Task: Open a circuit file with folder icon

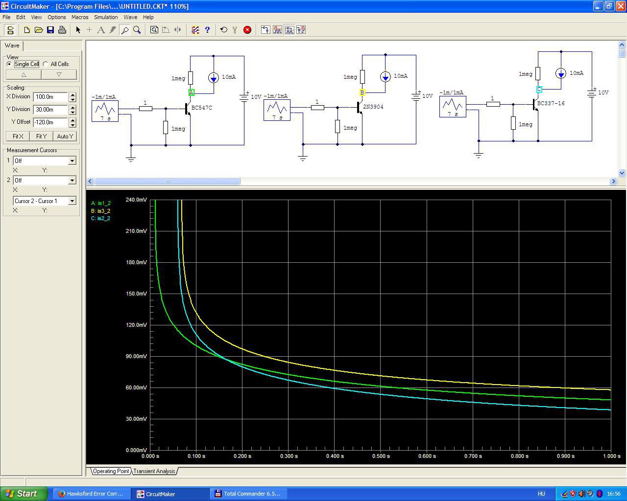Action: [x=39, y=30]
